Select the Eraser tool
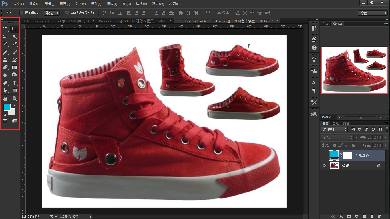 pos(5,67)
